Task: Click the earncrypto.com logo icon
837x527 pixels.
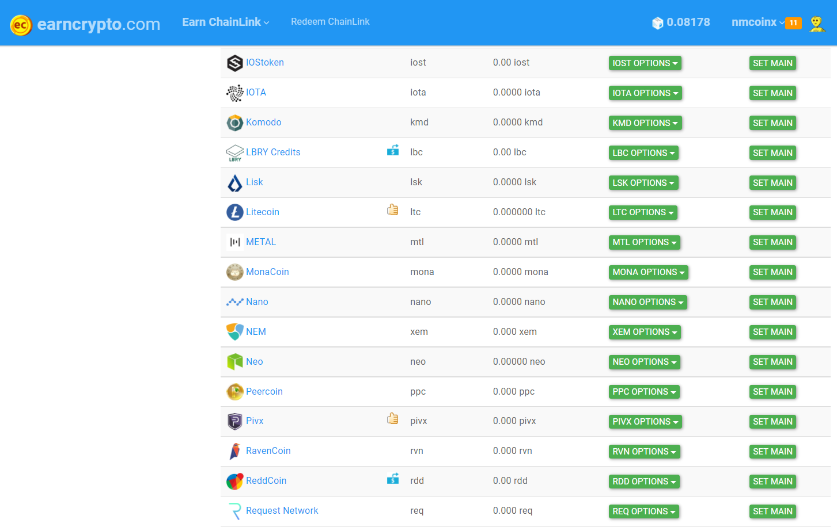Action: click(21, 25)
